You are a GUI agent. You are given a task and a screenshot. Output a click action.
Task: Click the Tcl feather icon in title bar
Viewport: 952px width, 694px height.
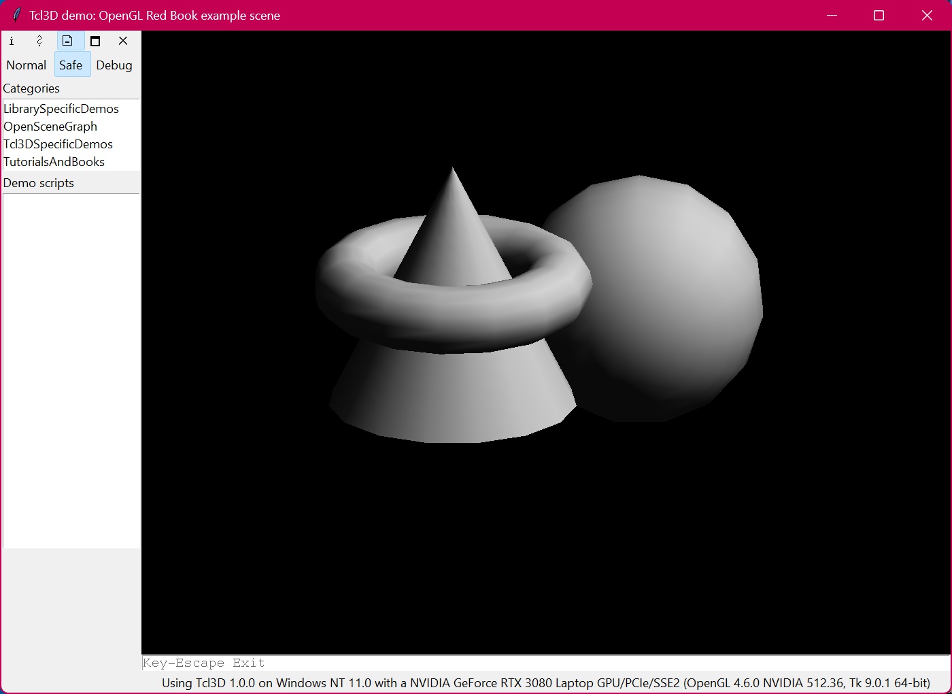(x=16, y=15)
